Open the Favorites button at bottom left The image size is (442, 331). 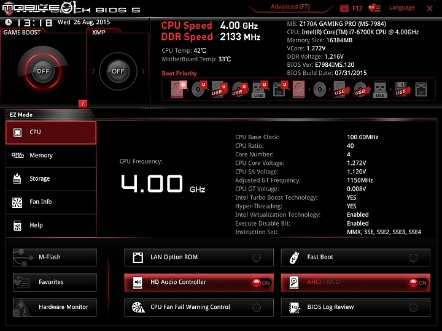55,283
